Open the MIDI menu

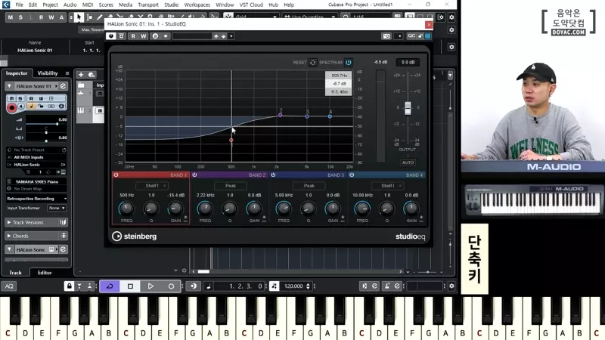click(88, 5)
